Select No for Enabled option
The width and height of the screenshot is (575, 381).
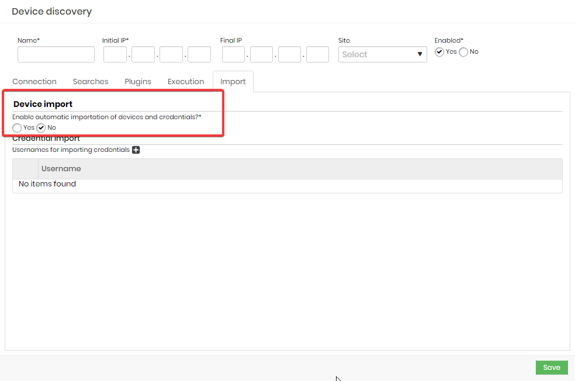click(463, 52)
